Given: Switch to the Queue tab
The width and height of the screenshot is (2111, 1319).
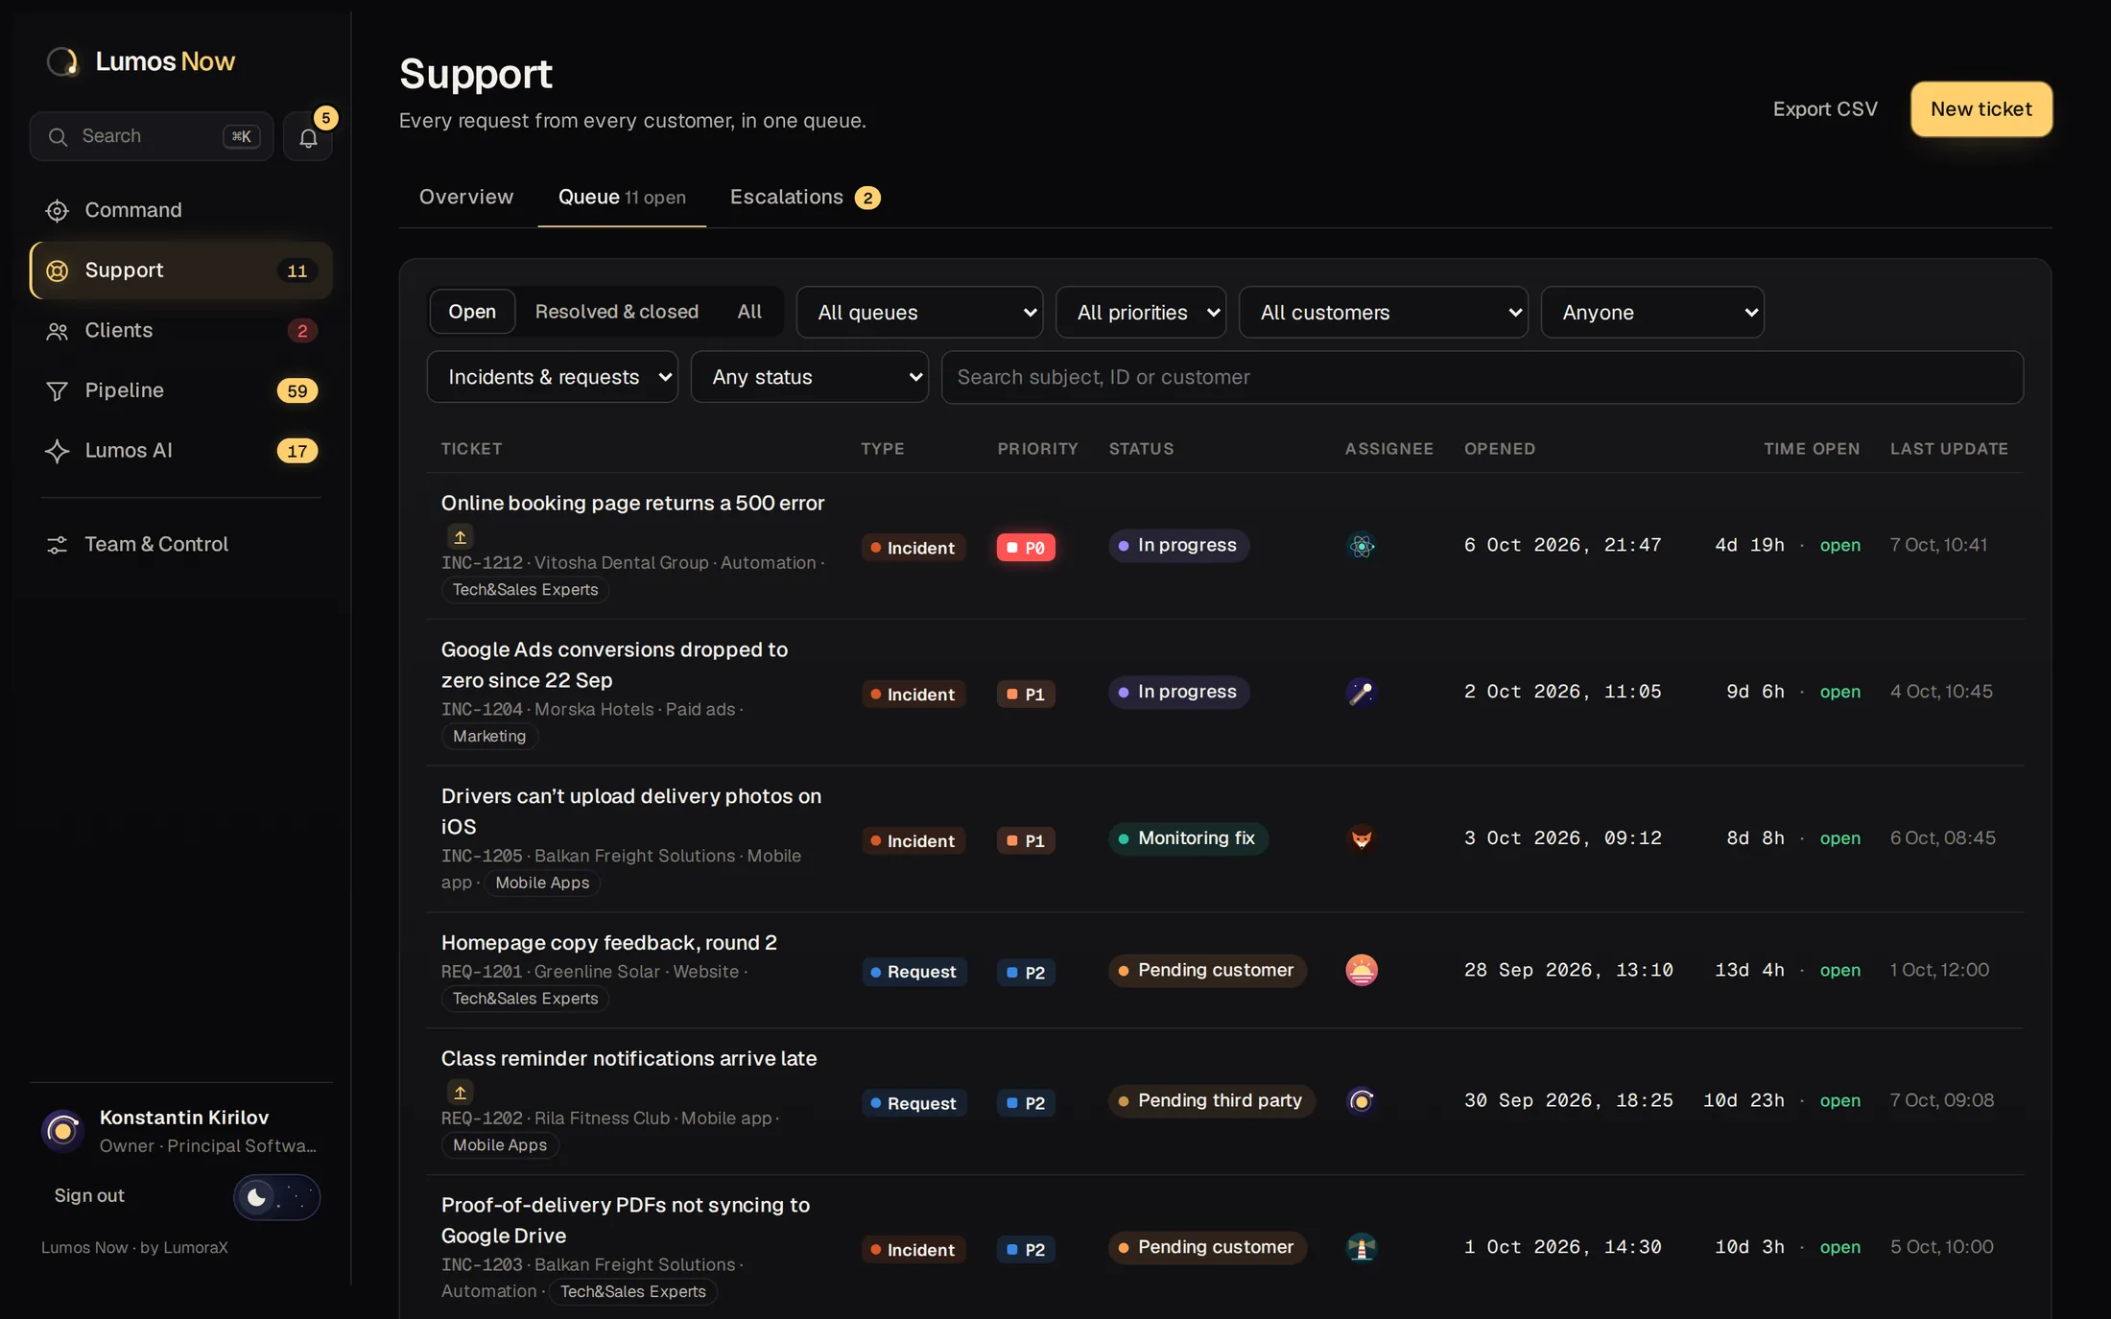Looking at the screenshot, I should click(622, 198).
